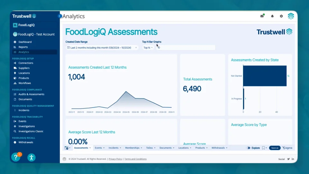Expand the ToDos tab dropdown arrow
The width and height of the screenshot is (309, 174).
155,148
